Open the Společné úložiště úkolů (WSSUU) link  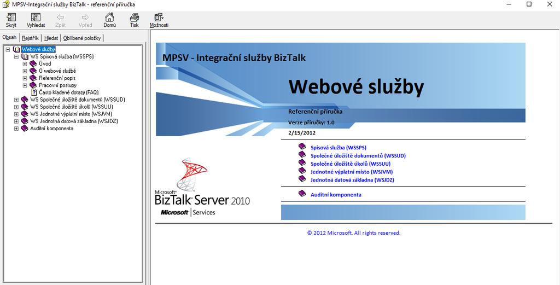pos(351,164)
